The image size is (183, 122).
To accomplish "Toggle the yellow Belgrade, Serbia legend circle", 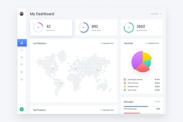I will tap(125, 87).
